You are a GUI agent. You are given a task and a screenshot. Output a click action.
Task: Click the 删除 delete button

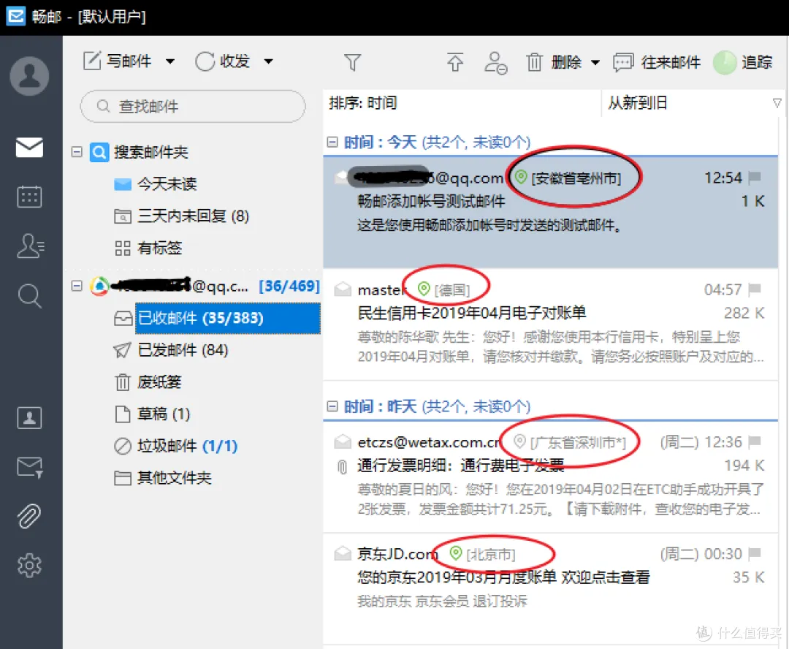coord(554,62)
